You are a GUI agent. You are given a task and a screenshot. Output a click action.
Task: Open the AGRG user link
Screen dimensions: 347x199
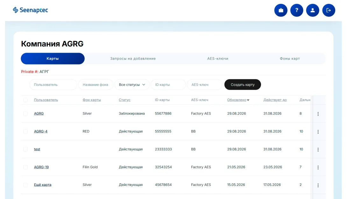coord(39,113)
